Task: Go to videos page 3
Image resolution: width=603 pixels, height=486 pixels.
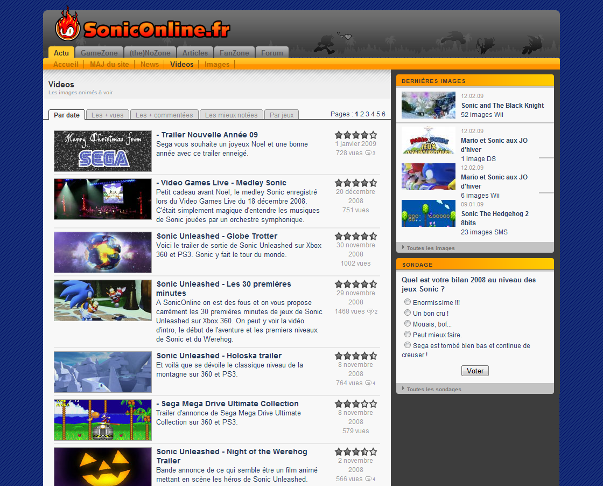Action: (367, 114)
